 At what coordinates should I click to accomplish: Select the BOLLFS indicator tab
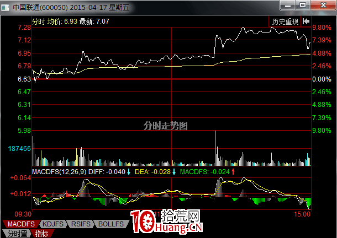(111, 224)
